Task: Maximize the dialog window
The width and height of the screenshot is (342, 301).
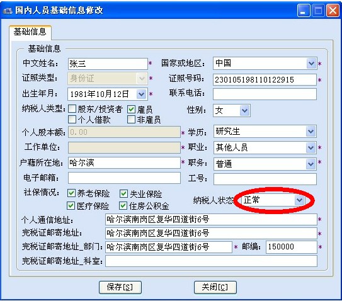Action: click(x=318, y=10)
